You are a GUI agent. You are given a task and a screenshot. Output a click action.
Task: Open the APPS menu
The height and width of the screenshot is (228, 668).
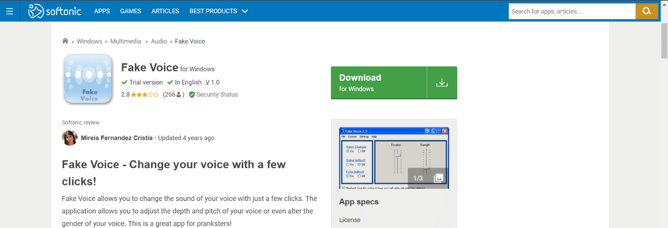[x=102, y=11]
